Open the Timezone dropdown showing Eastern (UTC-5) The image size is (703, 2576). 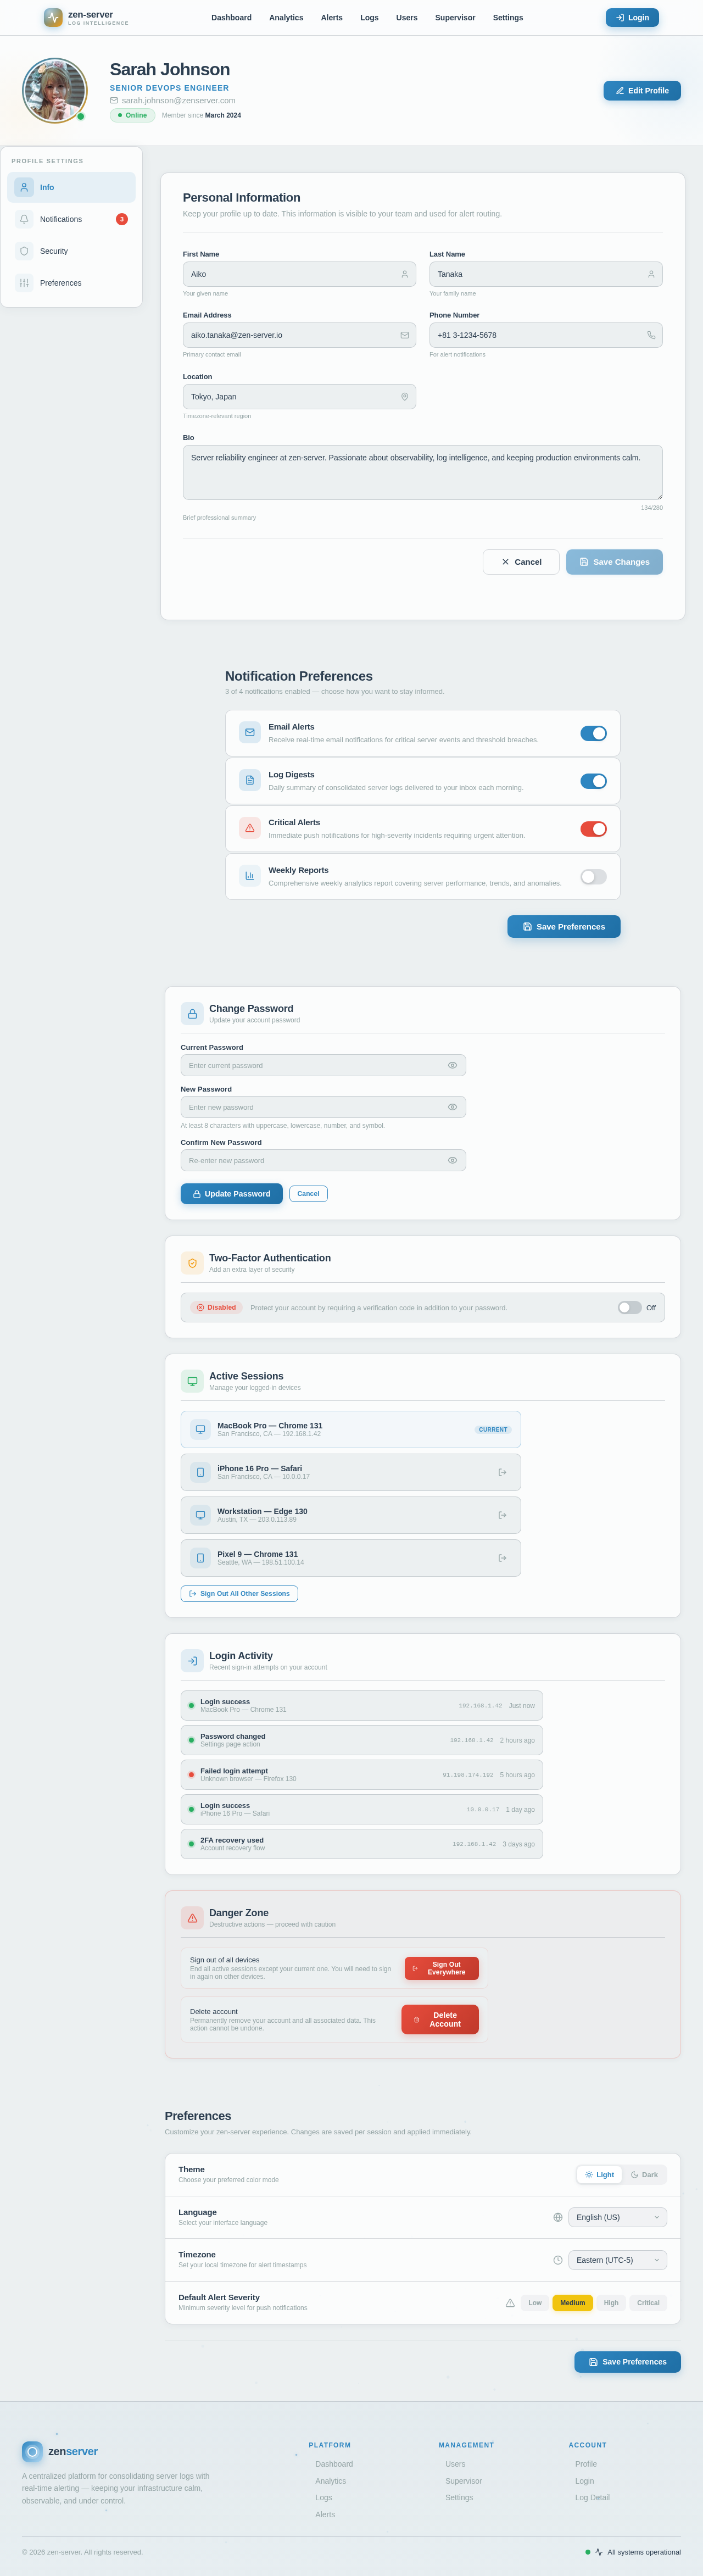(617, 2260)
